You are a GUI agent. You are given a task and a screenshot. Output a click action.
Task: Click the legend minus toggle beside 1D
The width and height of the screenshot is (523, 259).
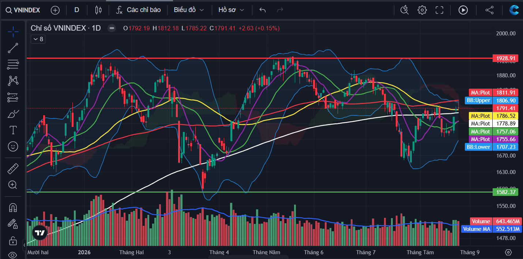click(x=112, y=28)
